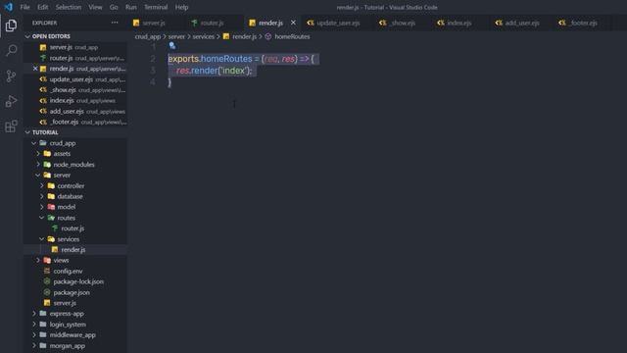Select router.js in Open Editors

click(76, 58)
